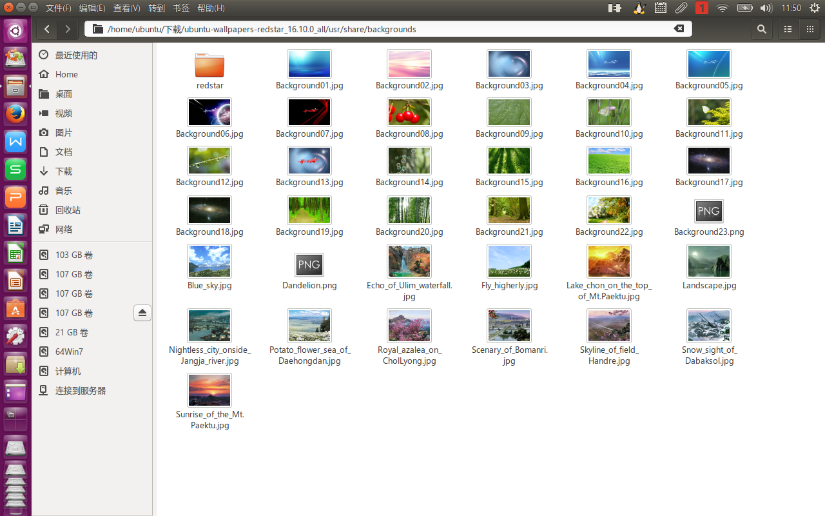This screenshot has height=516, width=825.
Task: Open the redstar folder
Action: (209, 64)
